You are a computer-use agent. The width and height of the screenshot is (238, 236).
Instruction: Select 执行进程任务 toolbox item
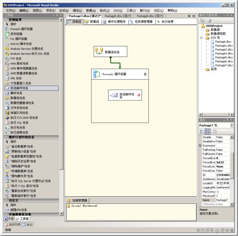pos(31,132)
